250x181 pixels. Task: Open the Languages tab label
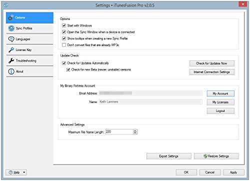23,39
